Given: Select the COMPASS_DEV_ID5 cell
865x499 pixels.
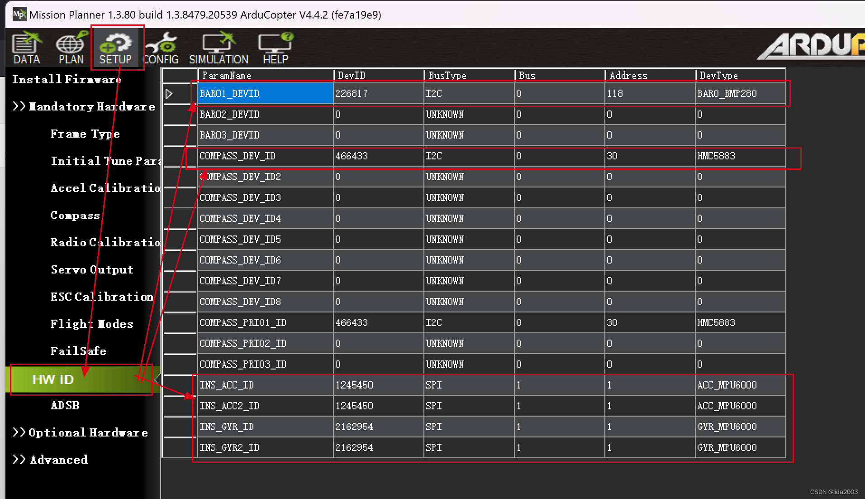Looking at the screenshot, I should pos(266,240).
